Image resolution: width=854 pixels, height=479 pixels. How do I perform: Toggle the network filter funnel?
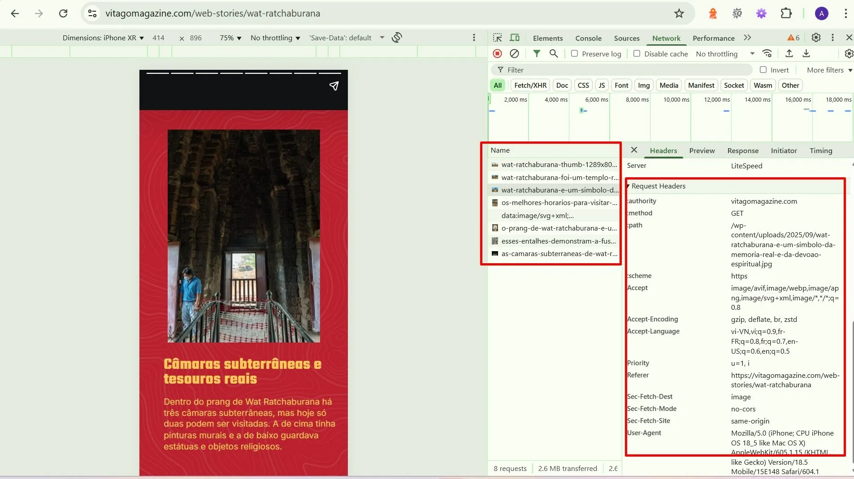(x=536, y=54)
